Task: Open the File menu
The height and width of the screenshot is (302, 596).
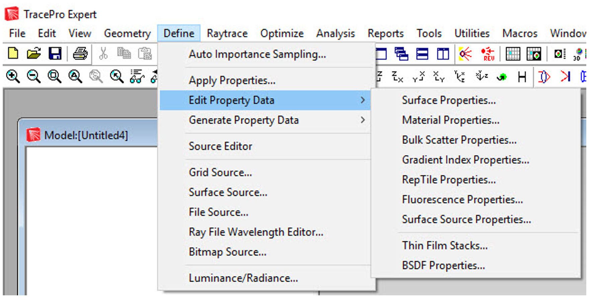Action: [x=17, y=33]
